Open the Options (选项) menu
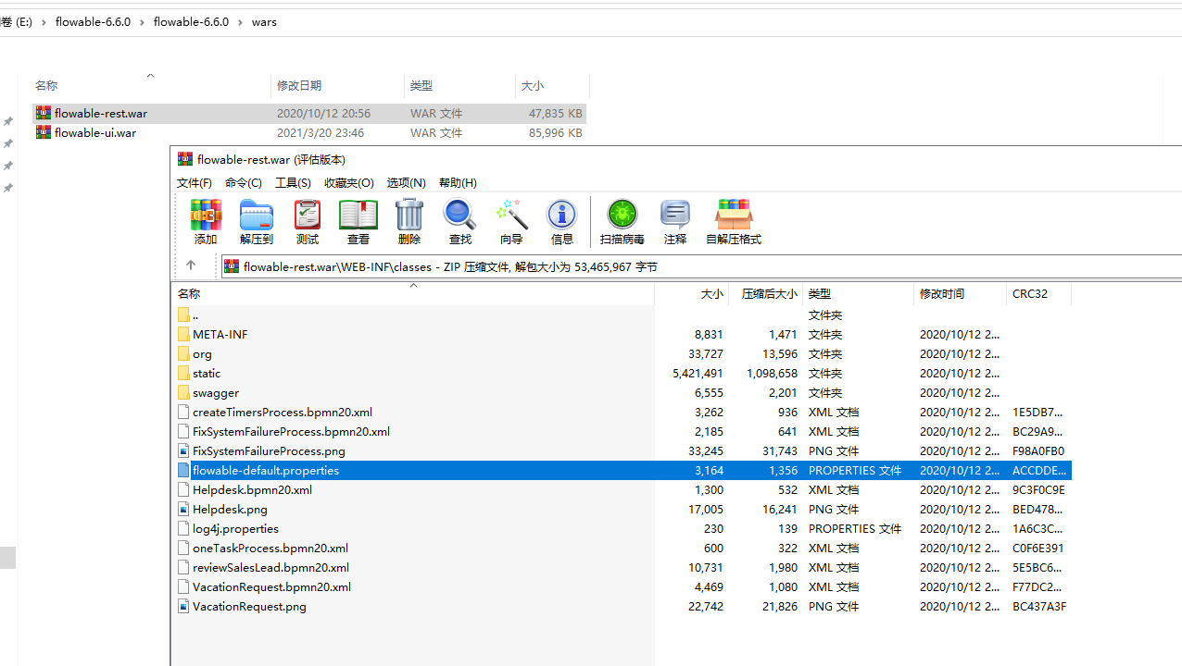The image size is (1182, 666). tap(406, 182)
